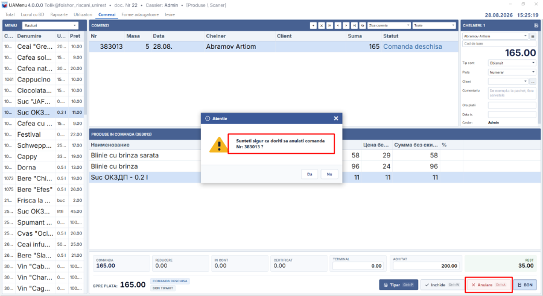This screenshot has height=296, width=543.
Task: Open the Rapoarte menu
Action: point(59,14)
